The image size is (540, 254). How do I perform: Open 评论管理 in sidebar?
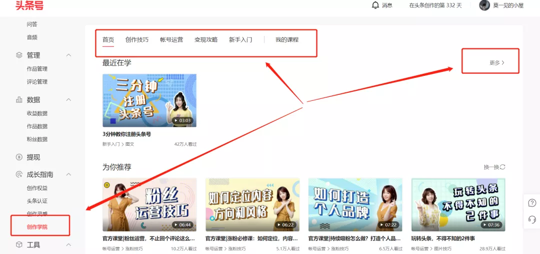pos(37,82)
